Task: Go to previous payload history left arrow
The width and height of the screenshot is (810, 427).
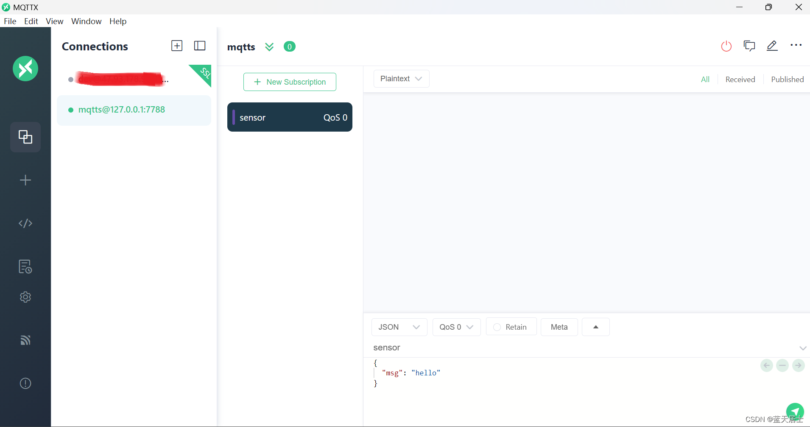Action: click(767, 365)
